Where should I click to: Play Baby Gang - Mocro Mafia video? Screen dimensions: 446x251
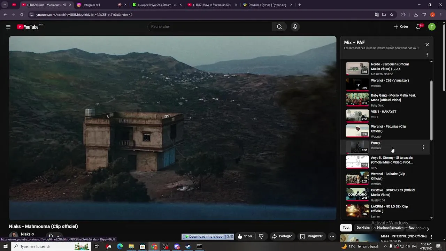[x=385, y=100]
